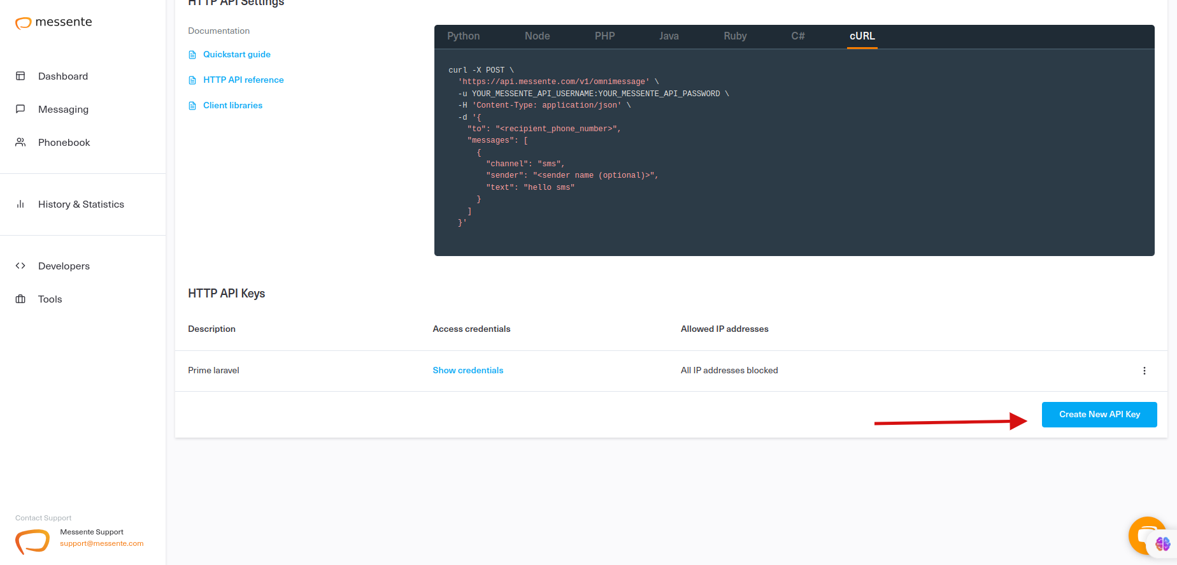Switch to the PHP code tab
Viewport: 1177px width, 565px height.
point(604,36)
